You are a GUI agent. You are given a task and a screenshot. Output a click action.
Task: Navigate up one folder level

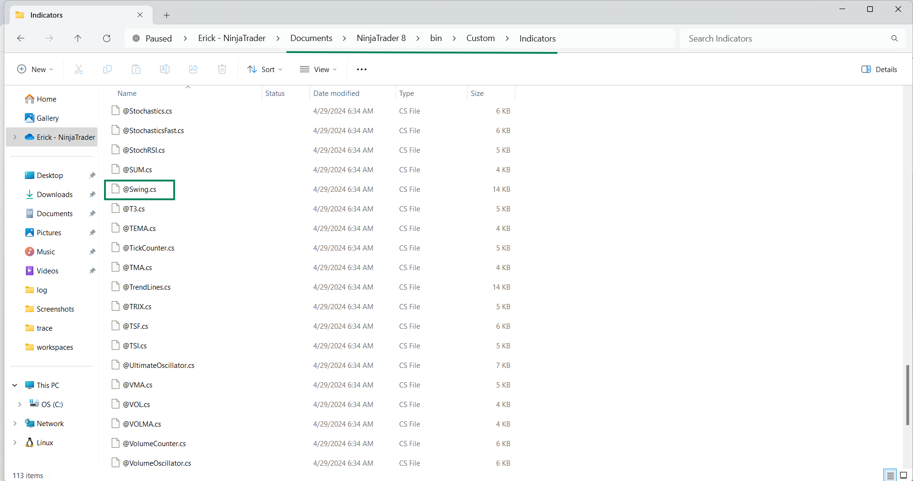[78, 38]
